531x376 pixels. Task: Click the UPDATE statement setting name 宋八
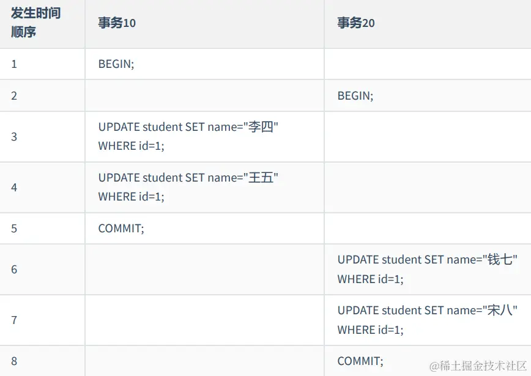tap(427, 320)
